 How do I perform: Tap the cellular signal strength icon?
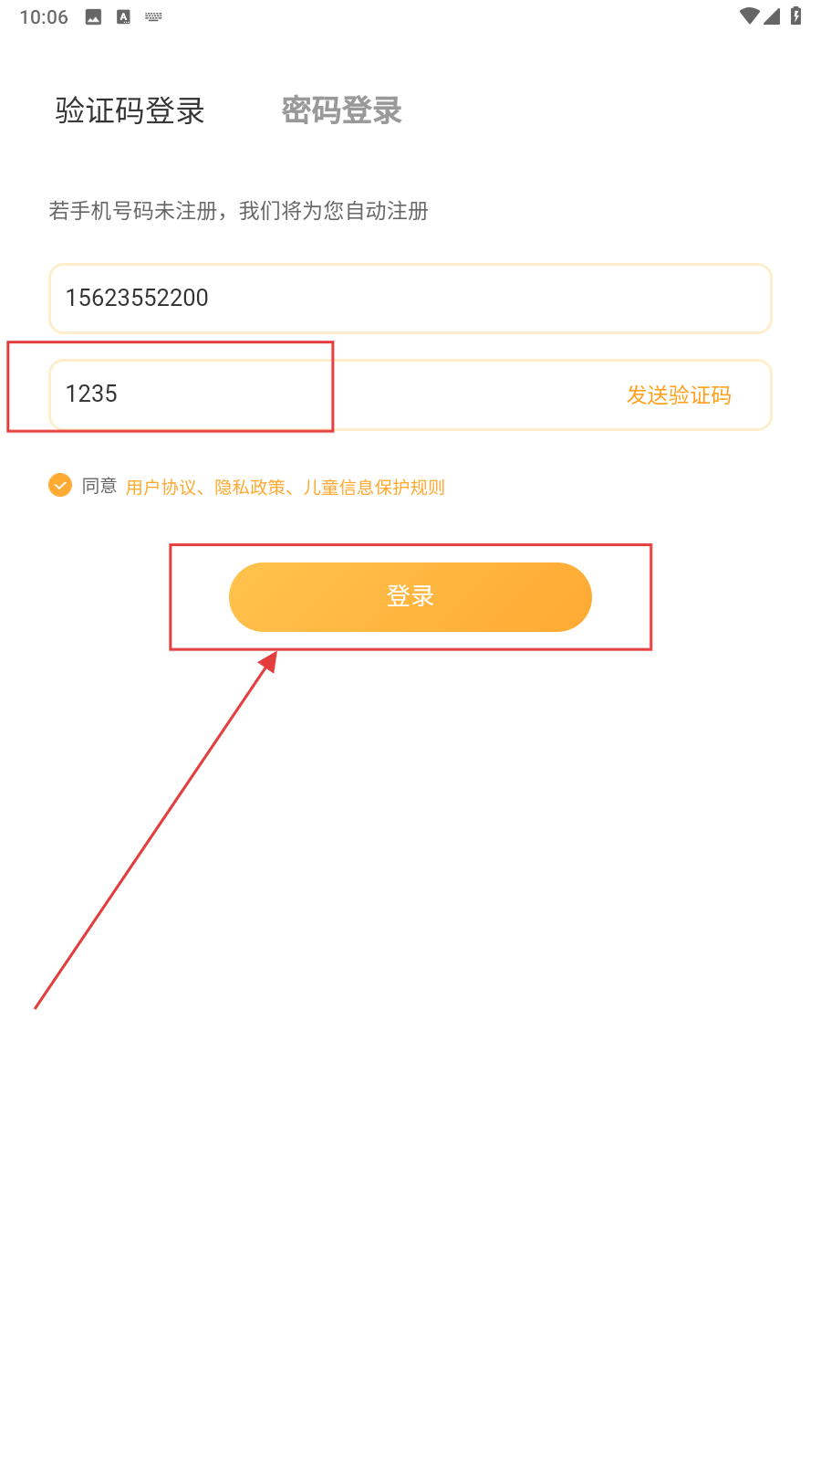click(x=772, y=16)
